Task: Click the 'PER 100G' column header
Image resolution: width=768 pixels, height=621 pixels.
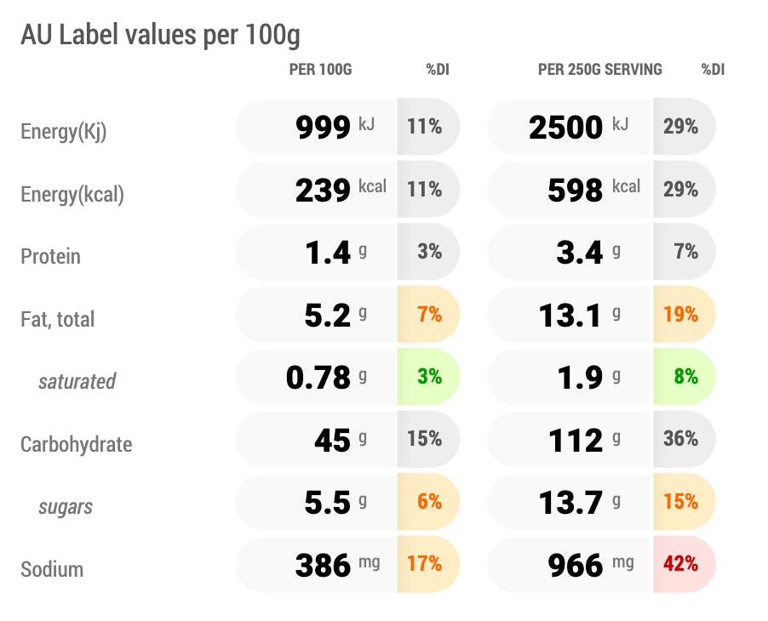Action: tap(320, 70)
